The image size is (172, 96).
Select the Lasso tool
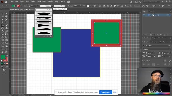[6, 17]
